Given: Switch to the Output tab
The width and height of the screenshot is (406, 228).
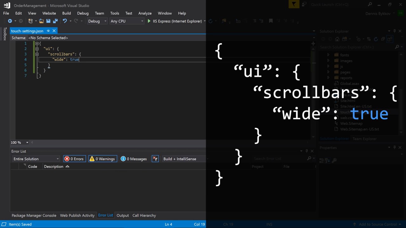Looking at the screenshot, I should (123, 215).
